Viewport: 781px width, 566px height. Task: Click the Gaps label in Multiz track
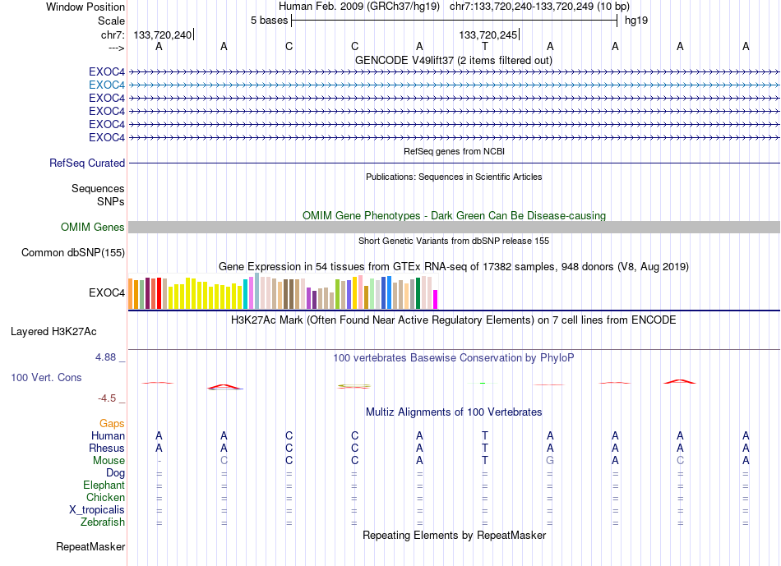[x=112, y=423]
